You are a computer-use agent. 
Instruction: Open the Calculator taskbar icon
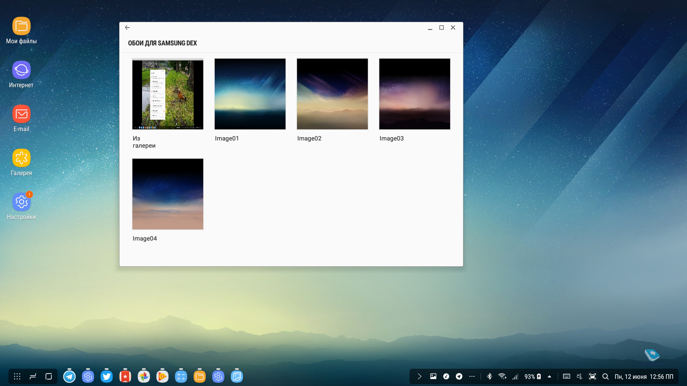(181, 376)
